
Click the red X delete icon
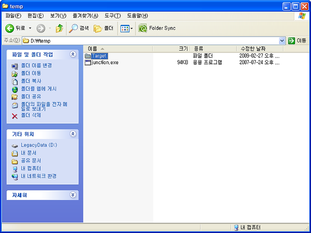coord(15,116)
